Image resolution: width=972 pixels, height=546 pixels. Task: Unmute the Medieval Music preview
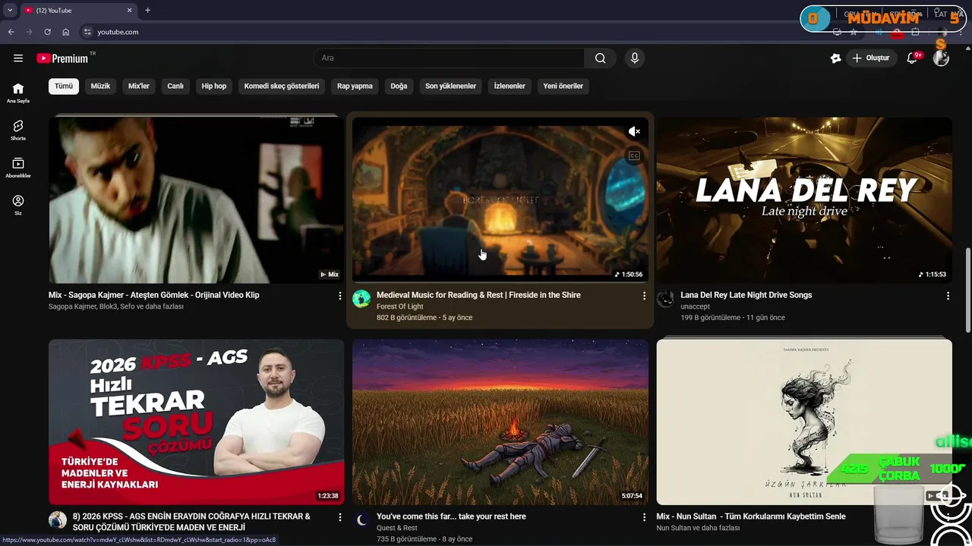[634, 132]
